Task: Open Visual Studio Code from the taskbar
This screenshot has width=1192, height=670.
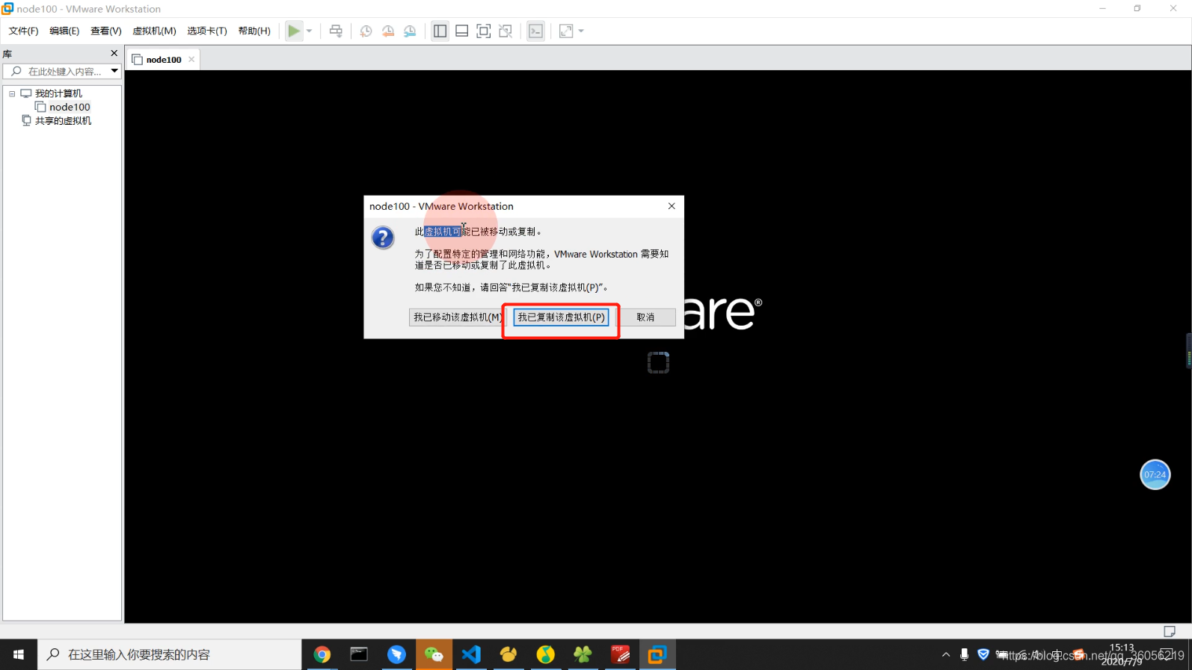Action: coord(471,654)
